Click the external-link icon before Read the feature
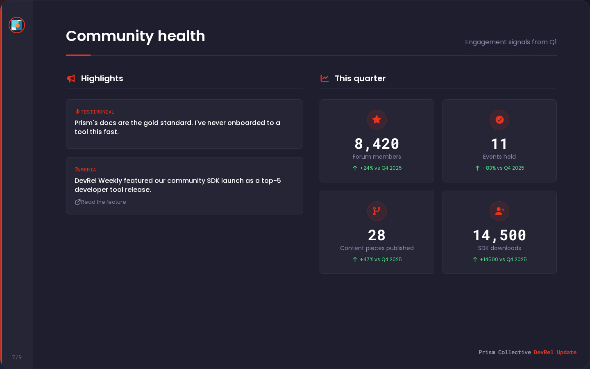 [x=77, y=202]
